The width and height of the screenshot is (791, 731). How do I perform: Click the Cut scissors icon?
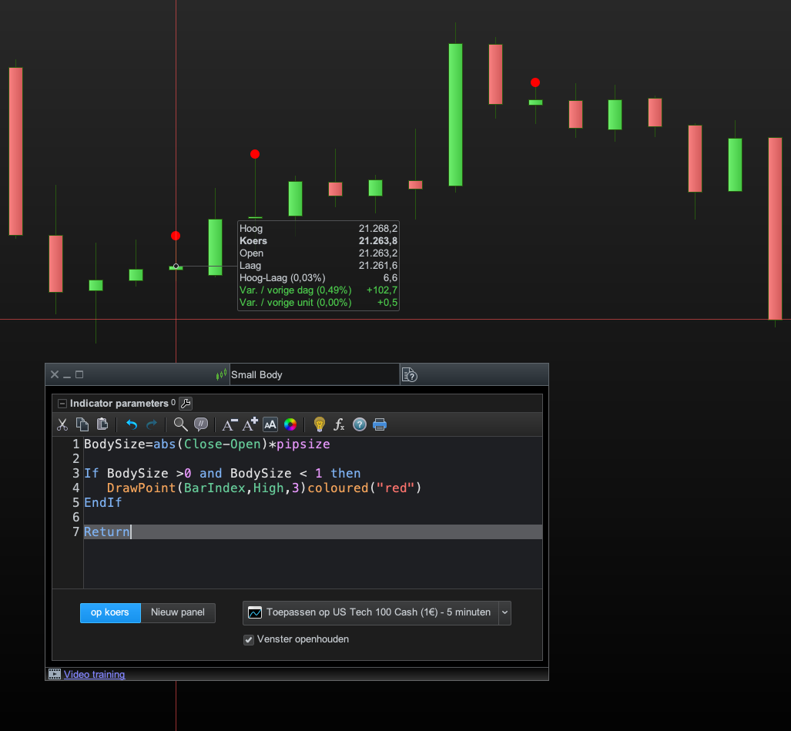tap(62, 424)
